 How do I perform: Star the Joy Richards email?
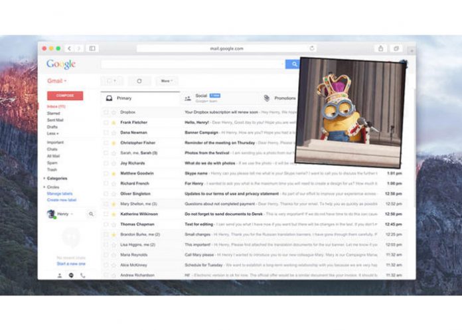tap(114, 163)
